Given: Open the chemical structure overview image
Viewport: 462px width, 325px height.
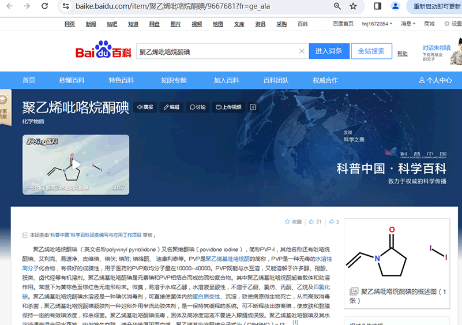Looking at the screenshot, I should 397,252.
